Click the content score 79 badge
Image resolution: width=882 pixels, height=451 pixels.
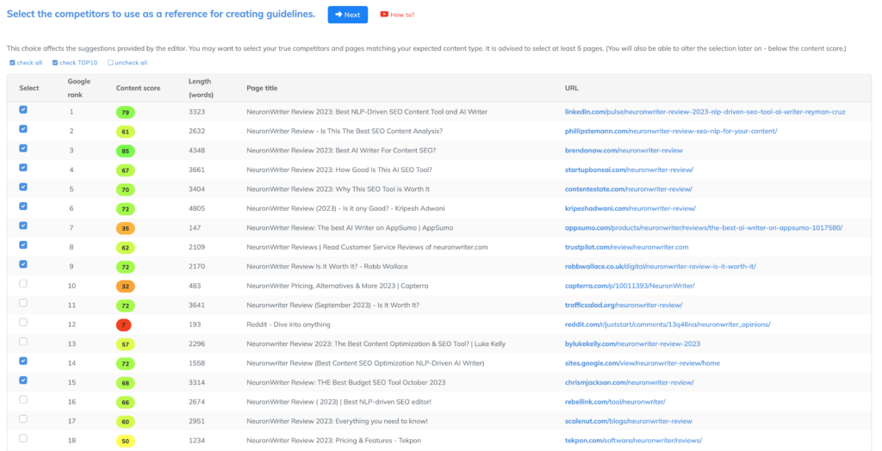point(126,113)
